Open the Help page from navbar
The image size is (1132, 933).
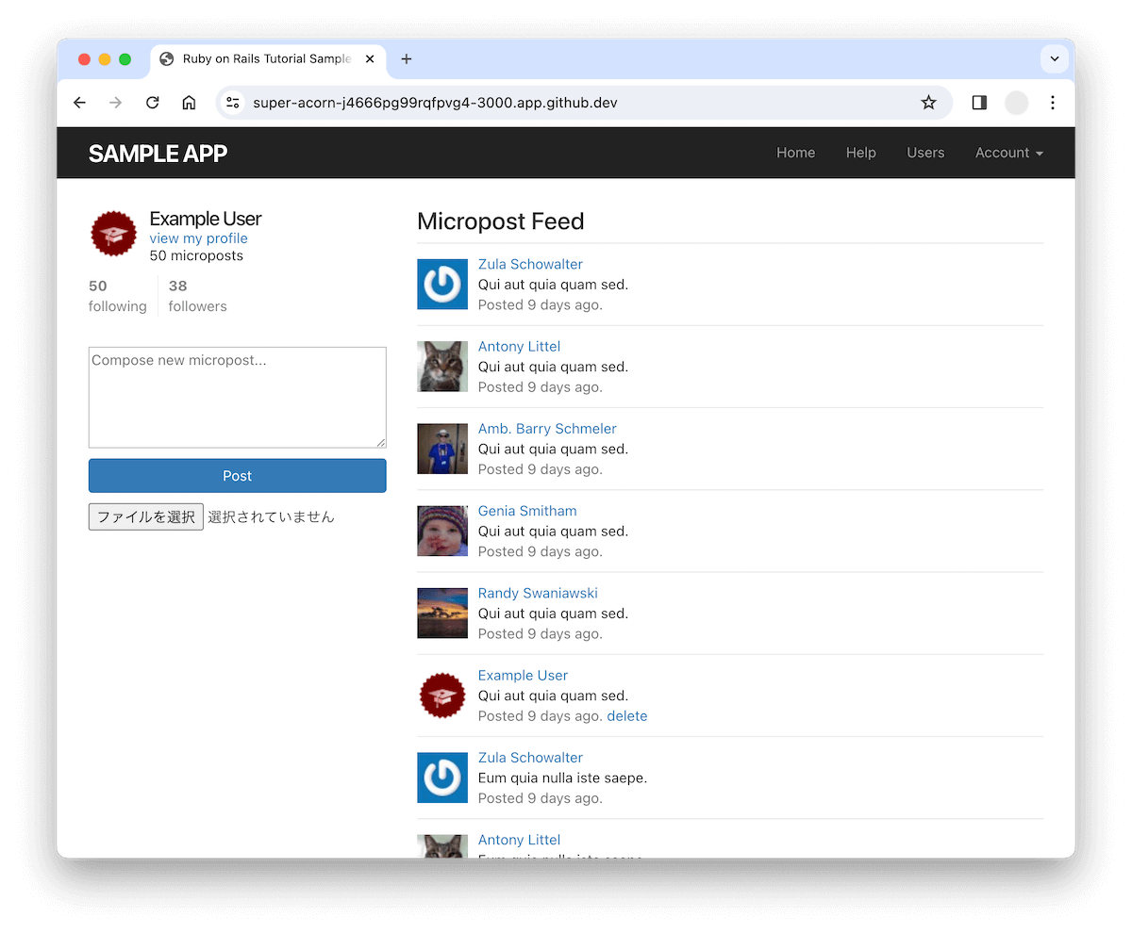point(860,153)
